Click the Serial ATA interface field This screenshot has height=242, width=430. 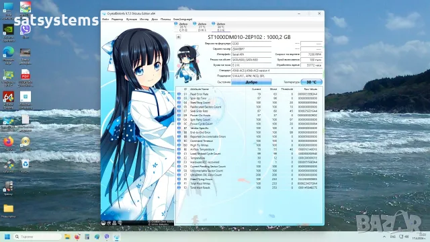click(251, 54)
